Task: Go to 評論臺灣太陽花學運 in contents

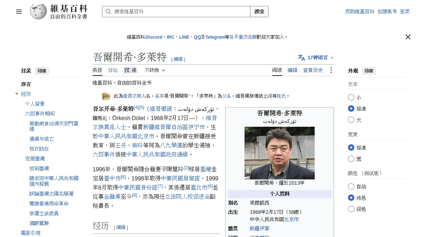Action: (52, 194)
